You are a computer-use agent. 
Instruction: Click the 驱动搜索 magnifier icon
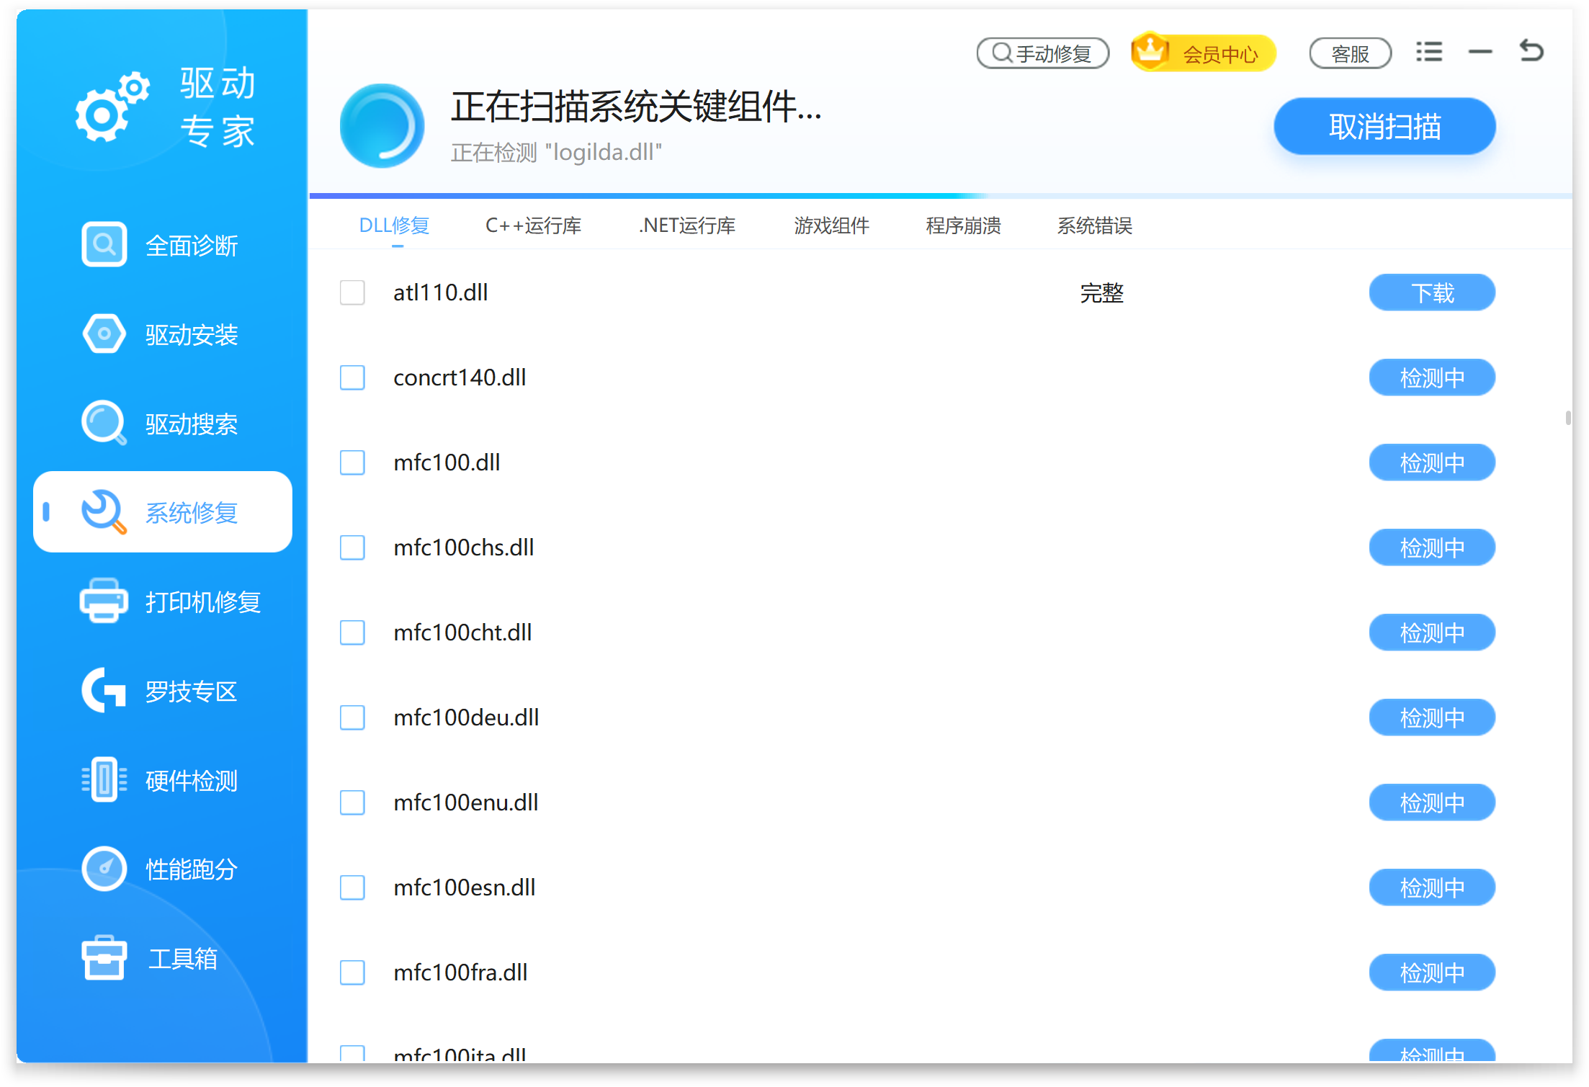pos(104,423)
